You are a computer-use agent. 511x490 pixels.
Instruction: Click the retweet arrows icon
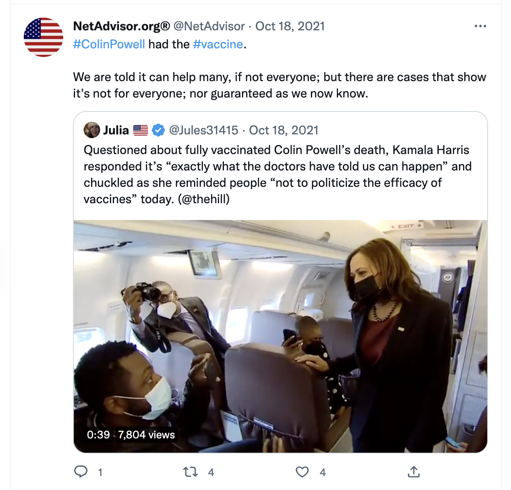tap(190, 472)
